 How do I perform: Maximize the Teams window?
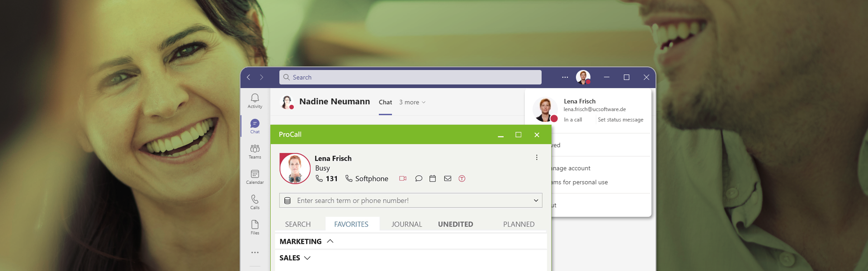point(627,77)
